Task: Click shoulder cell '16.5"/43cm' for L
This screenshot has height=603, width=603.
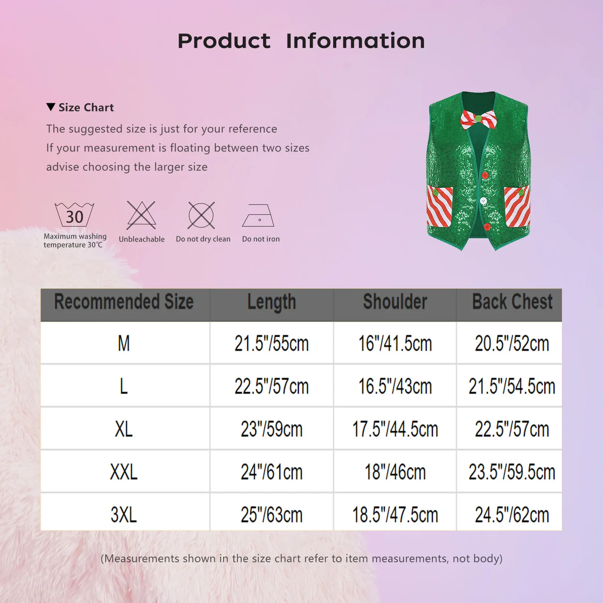Action: click(x=395, y=386)
